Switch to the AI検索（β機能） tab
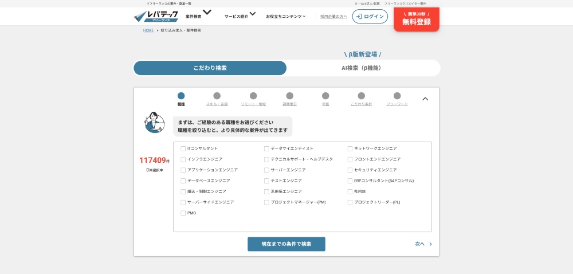The image size is (573, 274). coord(363,68)
